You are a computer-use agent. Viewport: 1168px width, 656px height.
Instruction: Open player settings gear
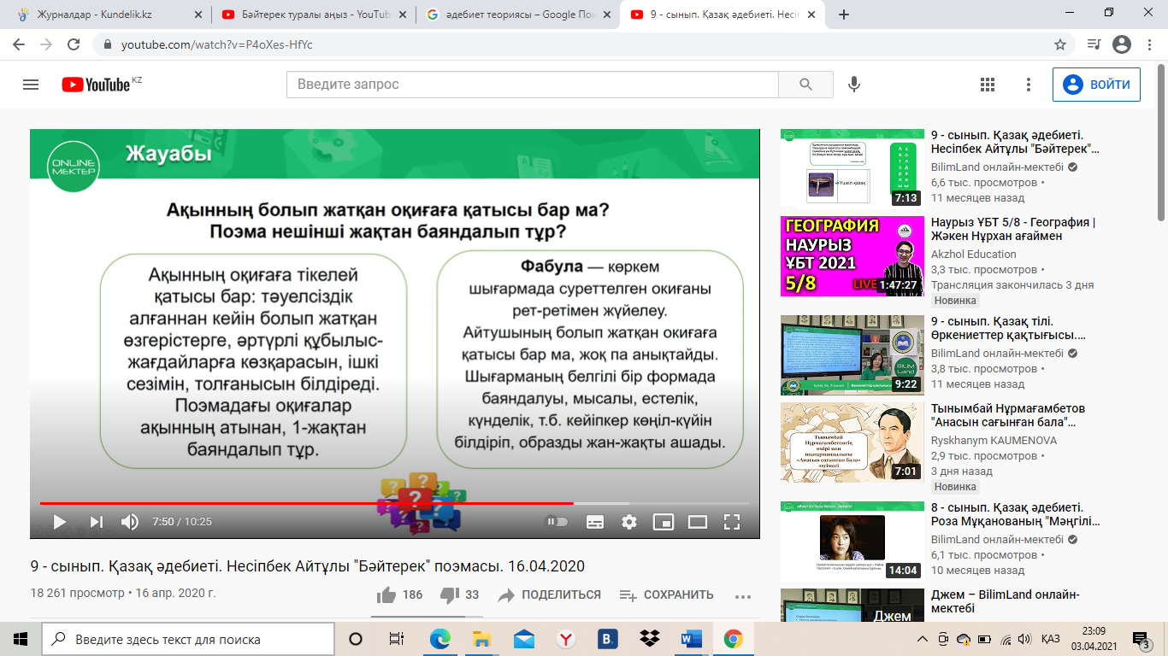click(629, 521)
